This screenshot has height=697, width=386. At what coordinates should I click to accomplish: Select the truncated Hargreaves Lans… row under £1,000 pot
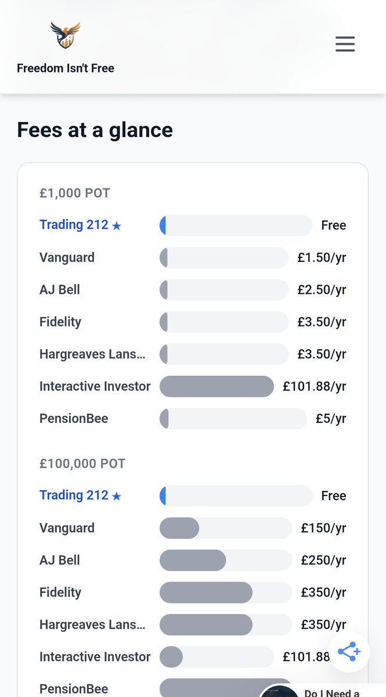tap(193, 354)
